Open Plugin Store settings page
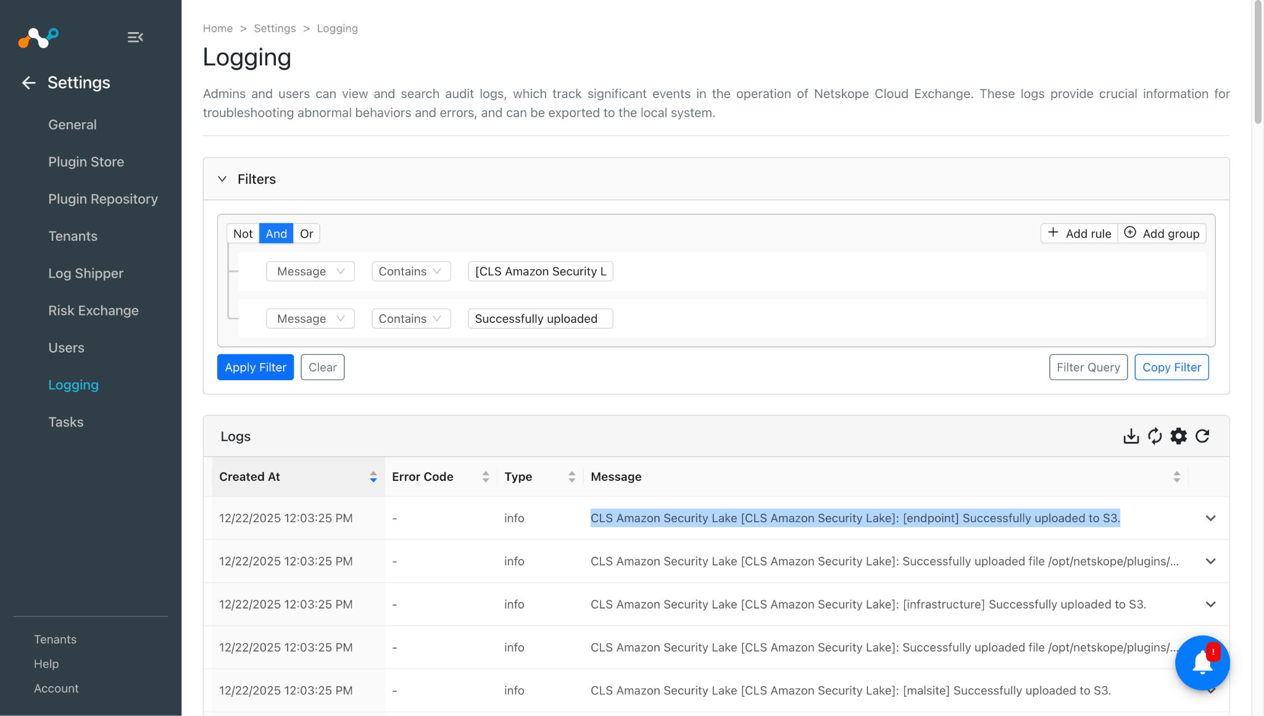The width and height of the screenshot is (1264, 716). click(x=86, y=162)
